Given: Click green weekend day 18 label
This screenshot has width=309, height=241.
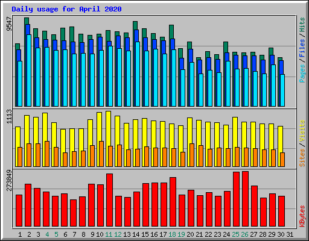Looking at the screenshot, I should click(172, 234).
